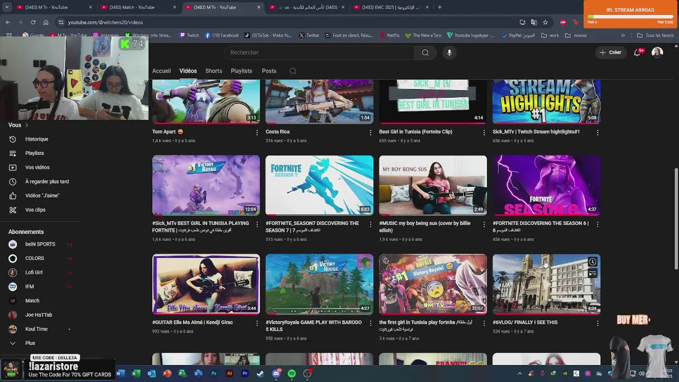Click the browser address bar URL
679x382 pixels.
[x=106, y=22]
